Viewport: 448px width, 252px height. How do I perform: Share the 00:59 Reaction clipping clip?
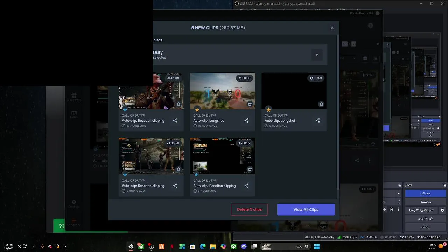click(246, 186)
